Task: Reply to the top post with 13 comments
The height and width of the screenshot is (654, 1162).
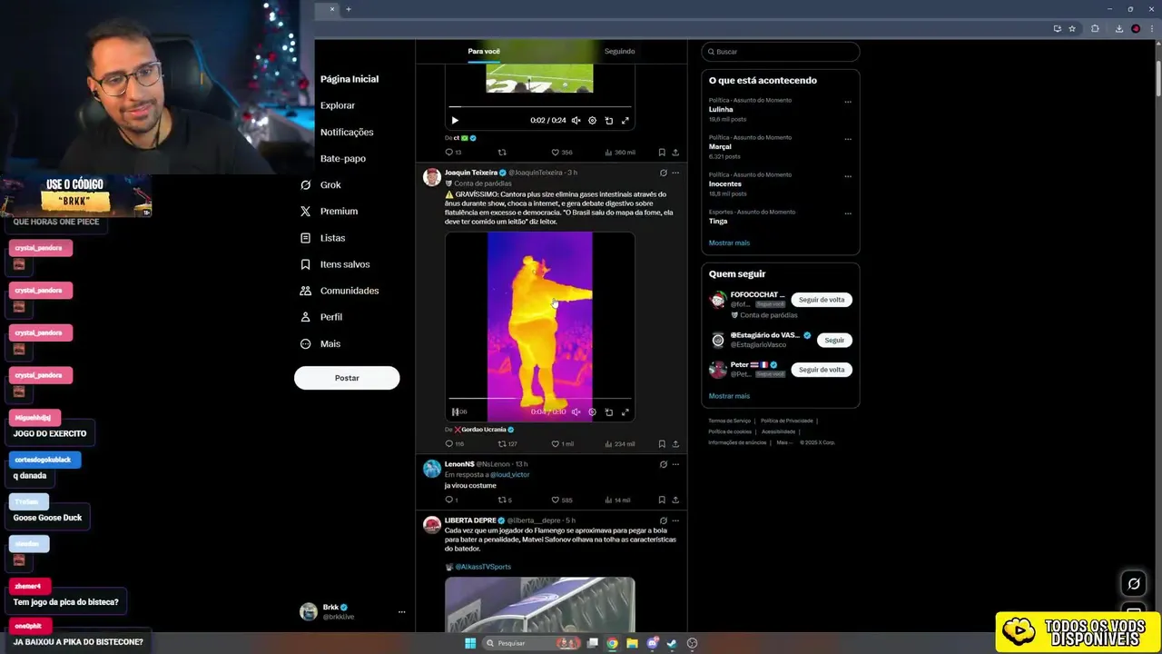Action: [453, 153]
